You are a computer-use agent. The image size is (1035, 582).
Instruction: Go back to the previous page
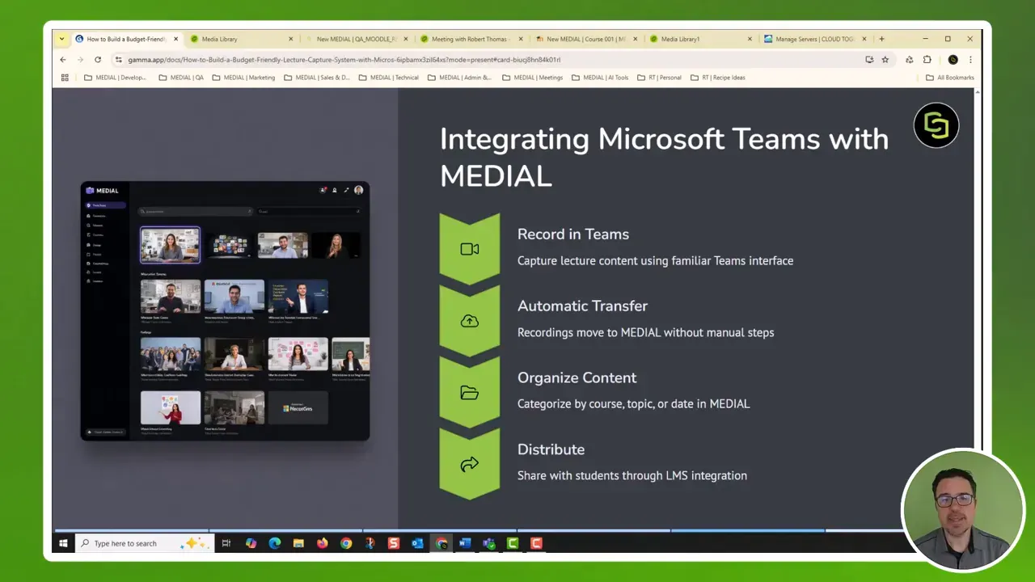[x=63, y=60]
